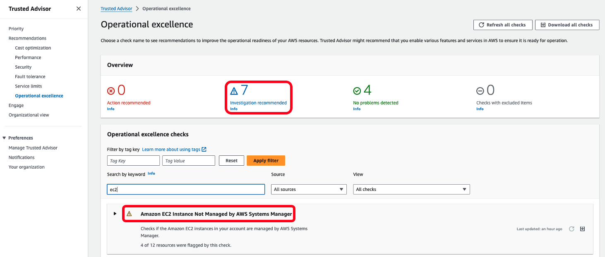Click the Tag Key input field
Screen dimensions: 605x257
pyautogui.click(x=133, y=161)
